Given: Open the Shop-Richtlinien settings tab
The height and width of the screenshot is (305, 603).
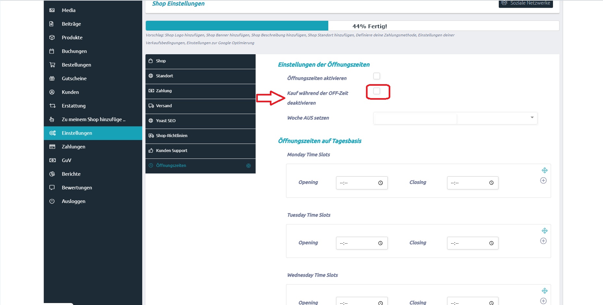Looking at the screenshot, I should pyautogui.click(x=200, y=136).
